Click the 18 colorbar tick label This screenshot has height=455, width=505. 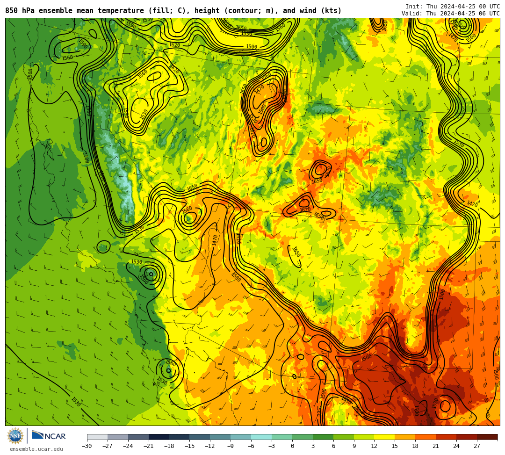(x=416, y=446)
